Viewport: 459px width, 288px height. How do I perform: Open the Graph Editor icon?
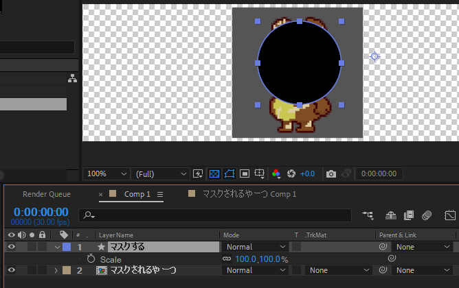450,215
